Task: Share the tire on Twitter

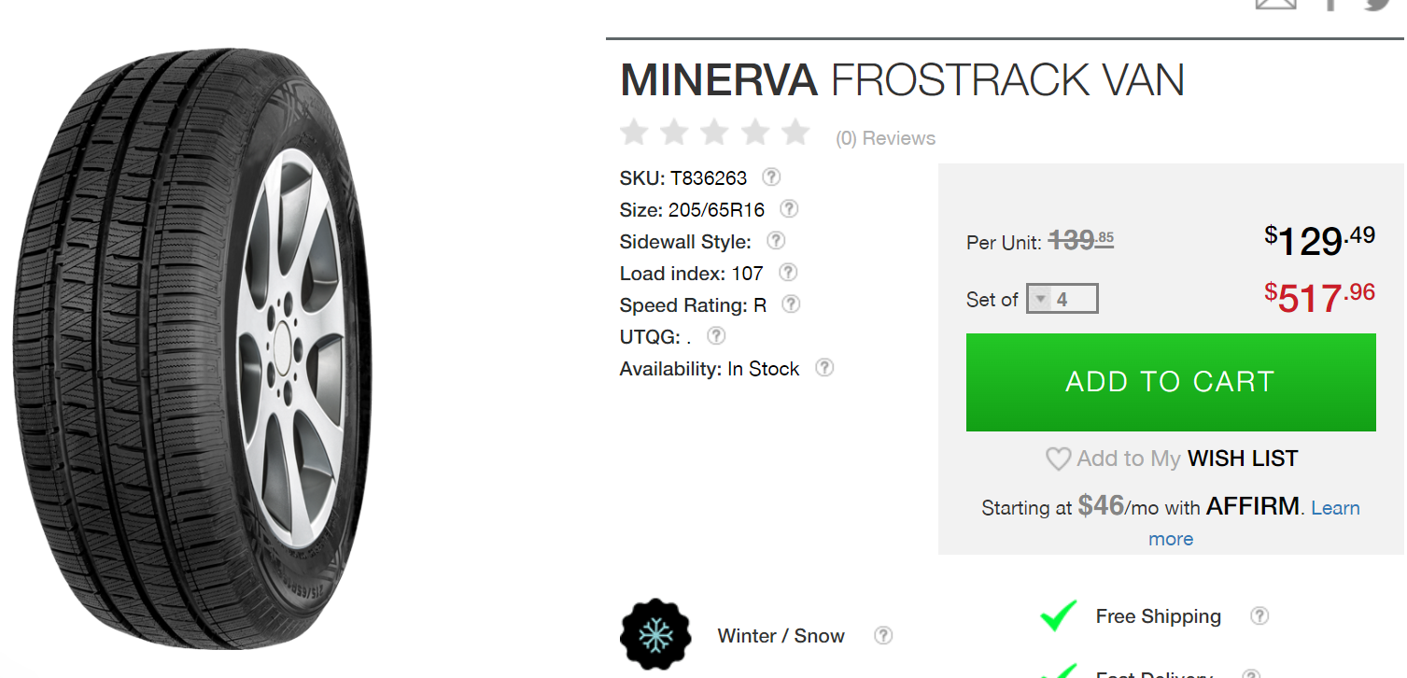Action: 1378,5
